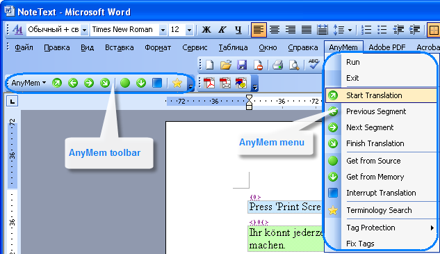Click the decrease indent icon
This screenshot has height=254, width=440.
(398, 29)
